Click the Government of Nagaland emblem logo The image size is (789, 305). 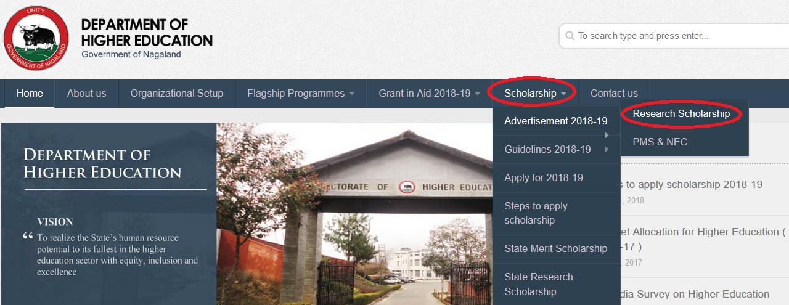tap(36, 39)
